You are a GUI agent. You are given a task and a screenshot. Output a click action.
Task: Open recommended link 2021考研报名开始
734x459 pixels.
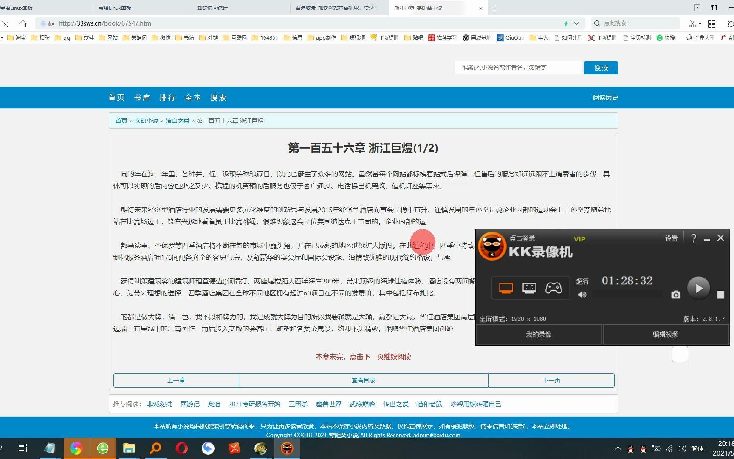254,404
